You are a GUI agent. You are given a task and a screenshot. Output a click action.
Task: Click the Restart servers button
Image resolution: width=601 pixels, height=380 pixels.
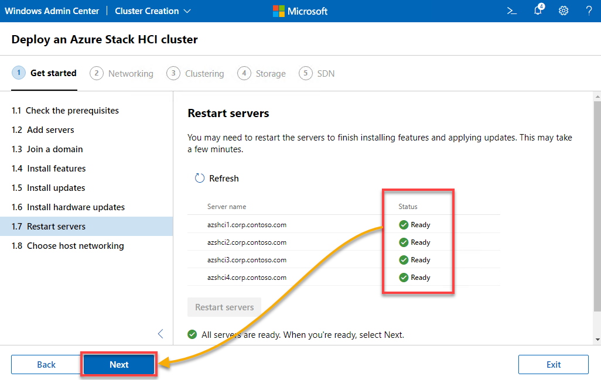pos(224,307)
